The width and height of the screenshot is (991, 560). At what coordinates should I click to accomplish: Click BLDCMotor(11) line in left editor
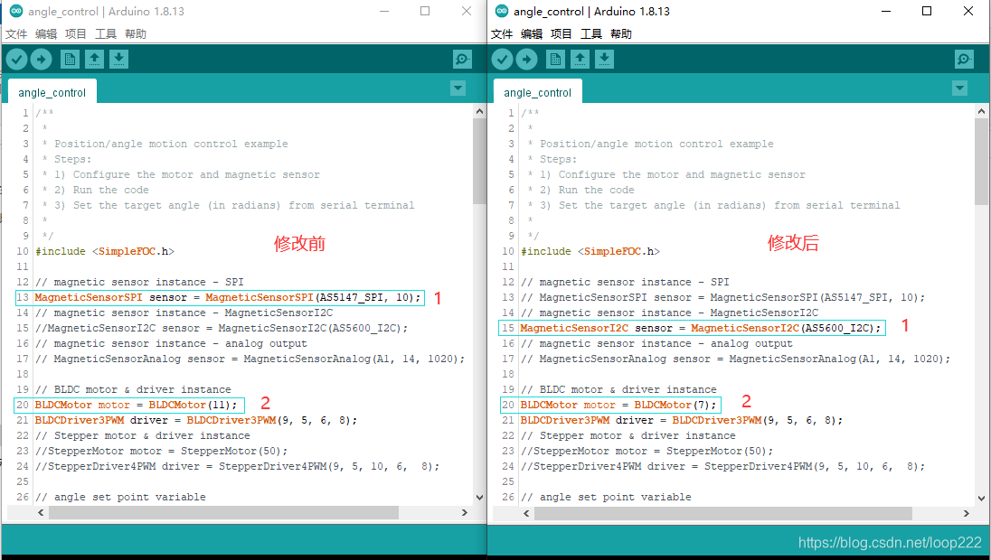[x=137, y=405]
